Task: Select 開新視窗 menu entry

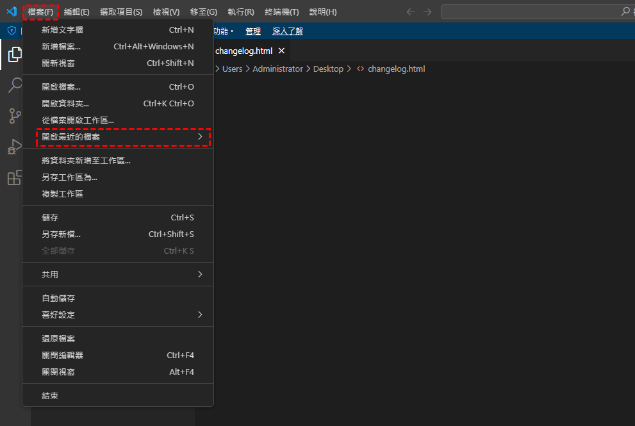Action: pos(118,63)
